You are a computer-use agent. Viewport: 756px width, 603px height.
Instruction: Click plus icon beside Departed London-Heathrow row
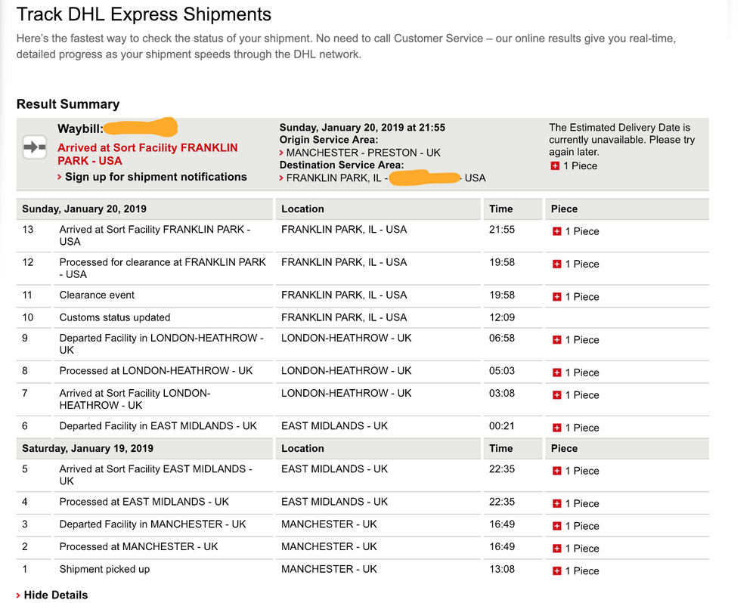coord(557,340)
